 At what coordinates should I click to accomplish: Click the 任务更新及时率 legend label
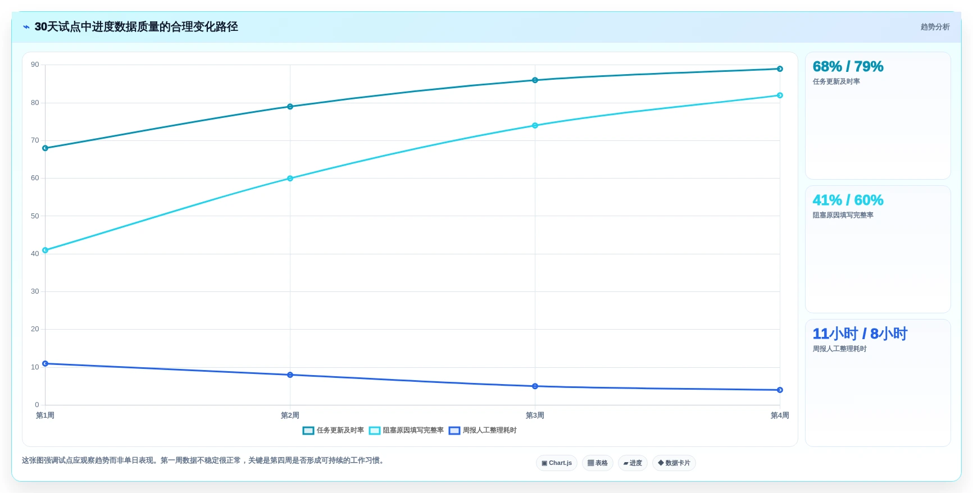[340, 431]
